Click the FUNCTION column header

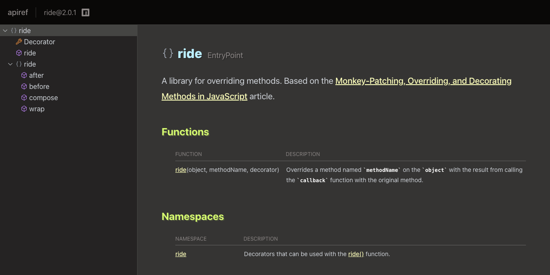[189, 154]
